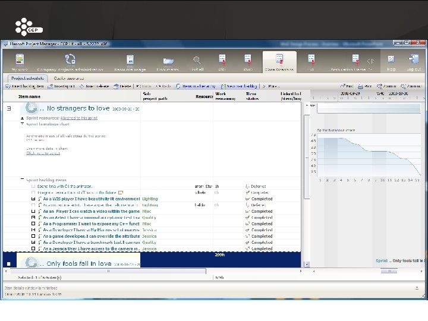Open the Resource usage icon
428x321 pixels.
coord(130,59)
